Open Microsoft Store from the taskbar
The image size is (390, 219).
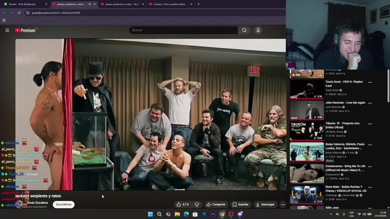pos(195,214)
